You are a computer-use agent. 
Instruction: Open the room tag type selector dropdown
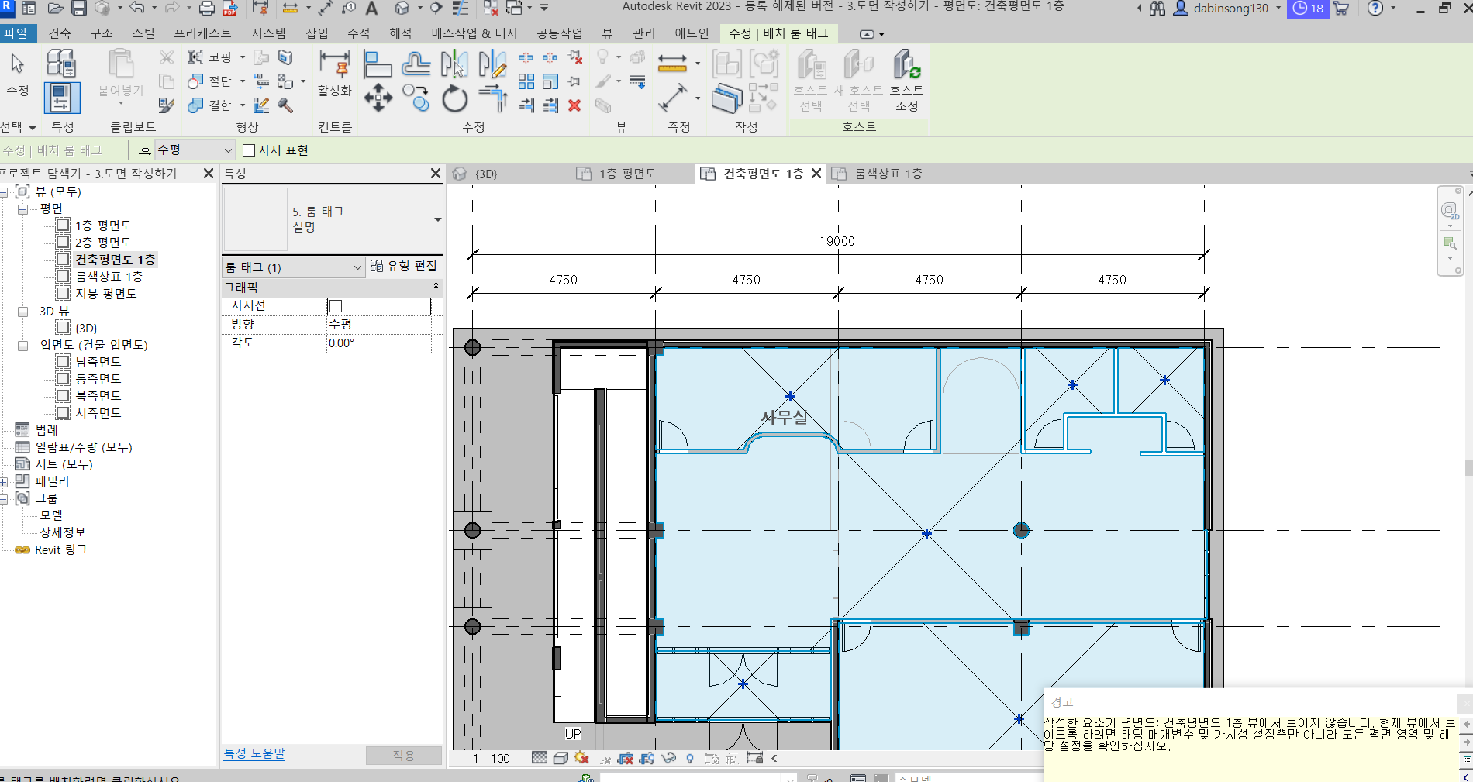437,219
